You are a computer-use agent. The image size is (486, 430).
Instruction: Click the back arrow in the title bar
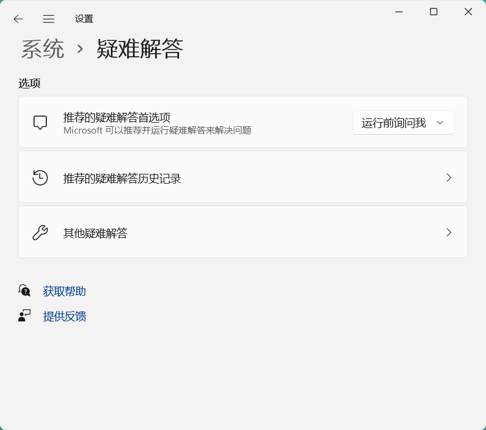pyautogui.click(x=18, y=19)
